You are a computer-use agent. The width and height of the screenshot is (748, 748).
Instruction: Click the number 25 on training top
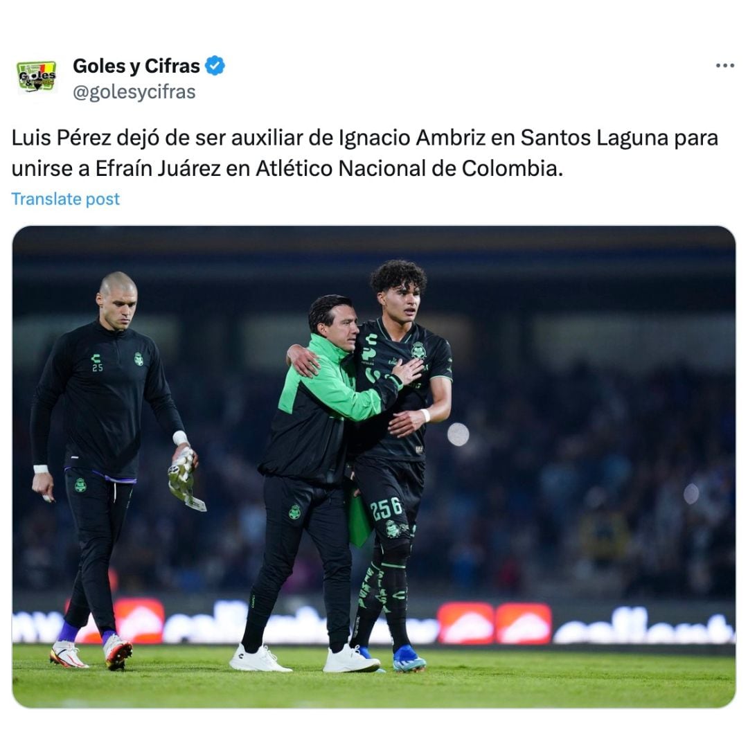click(x=98, y=368)
